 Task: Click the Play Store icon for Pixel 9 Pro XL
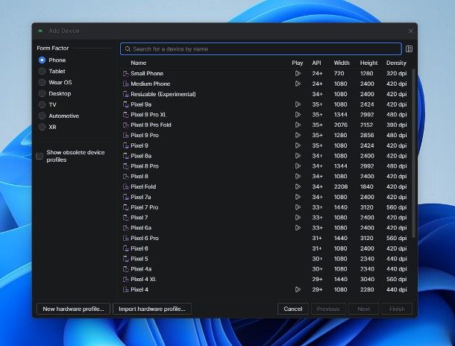pos(298,115)
